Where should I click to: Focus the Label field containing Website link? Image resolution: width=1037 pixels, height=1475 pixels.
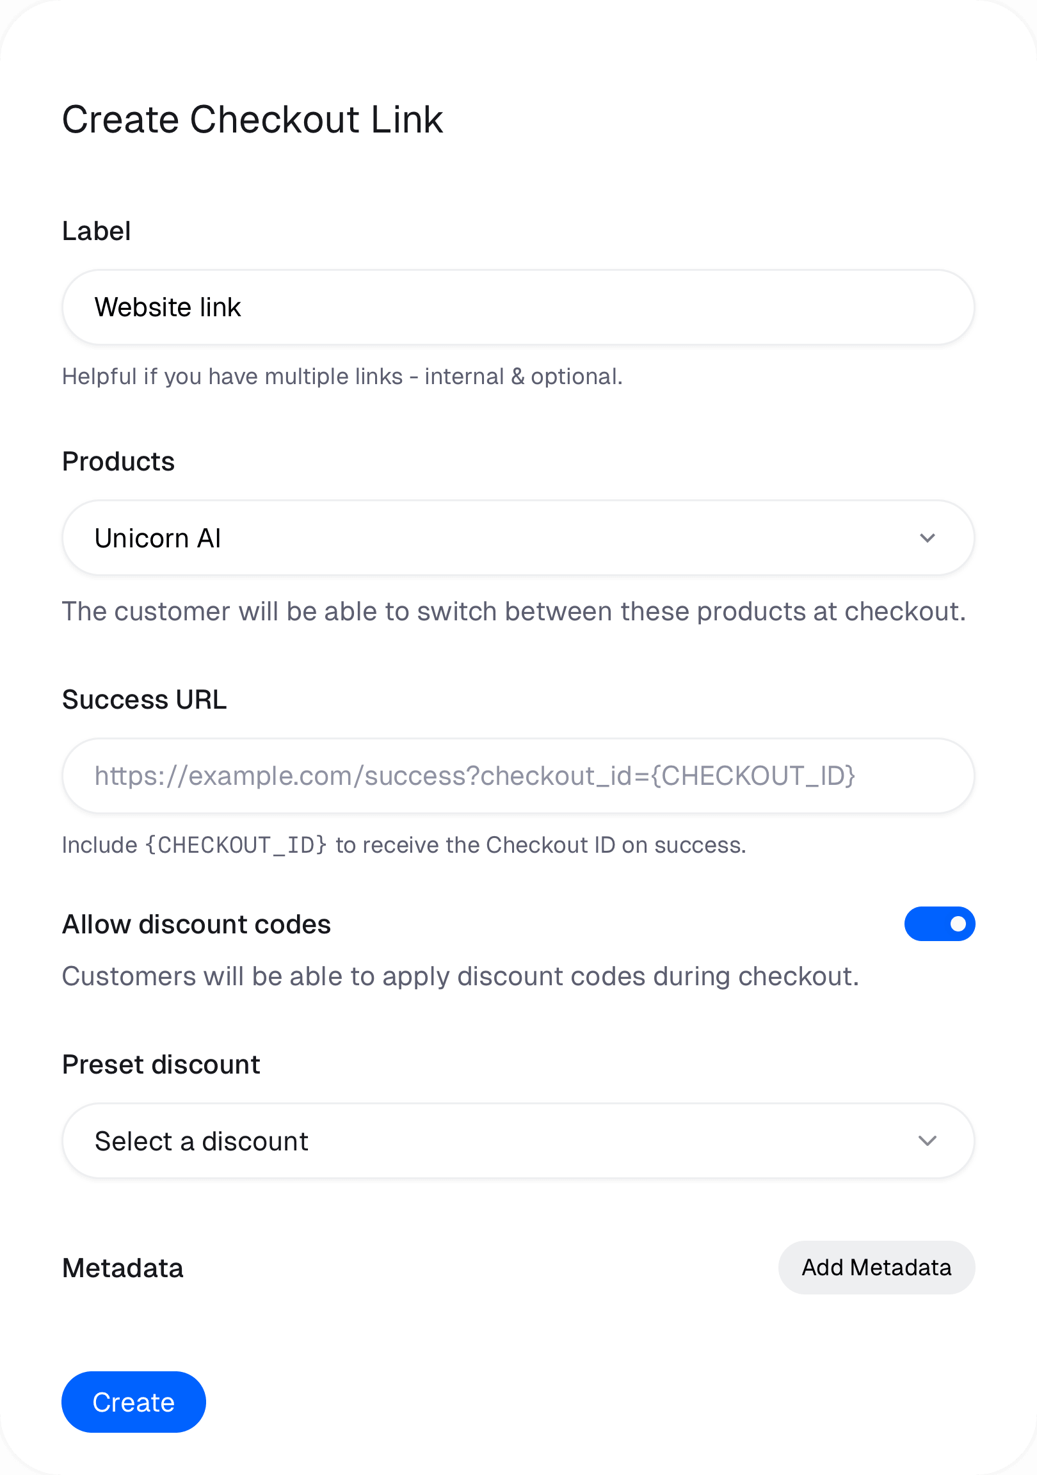click(518, 307)
